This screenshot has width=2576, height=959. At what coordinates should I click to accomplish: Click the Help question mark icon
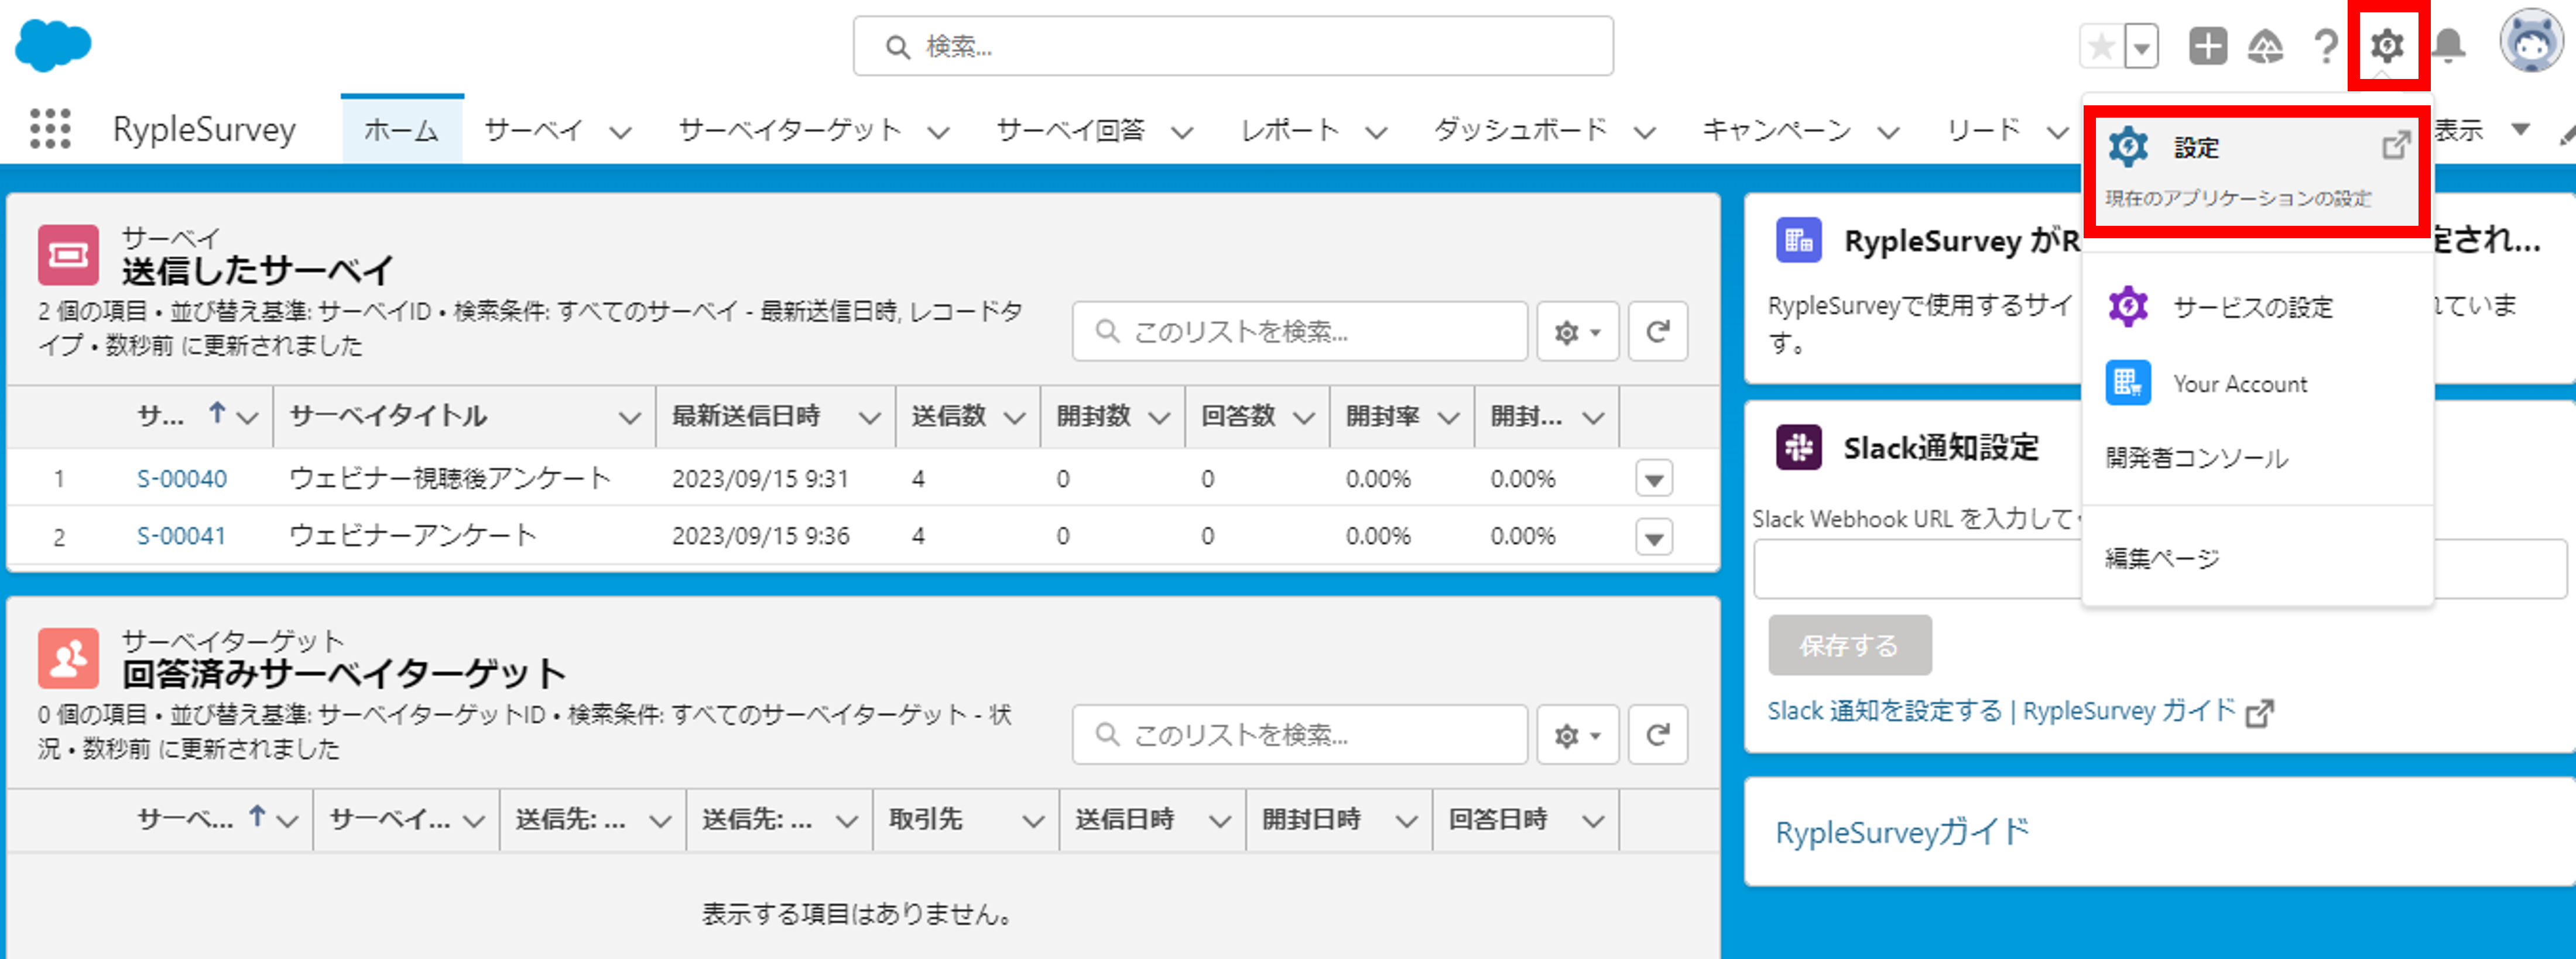coord(2326,46)
